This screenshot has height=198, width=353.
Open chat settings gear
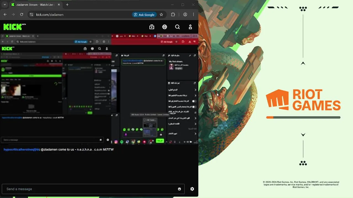[192, 189]
